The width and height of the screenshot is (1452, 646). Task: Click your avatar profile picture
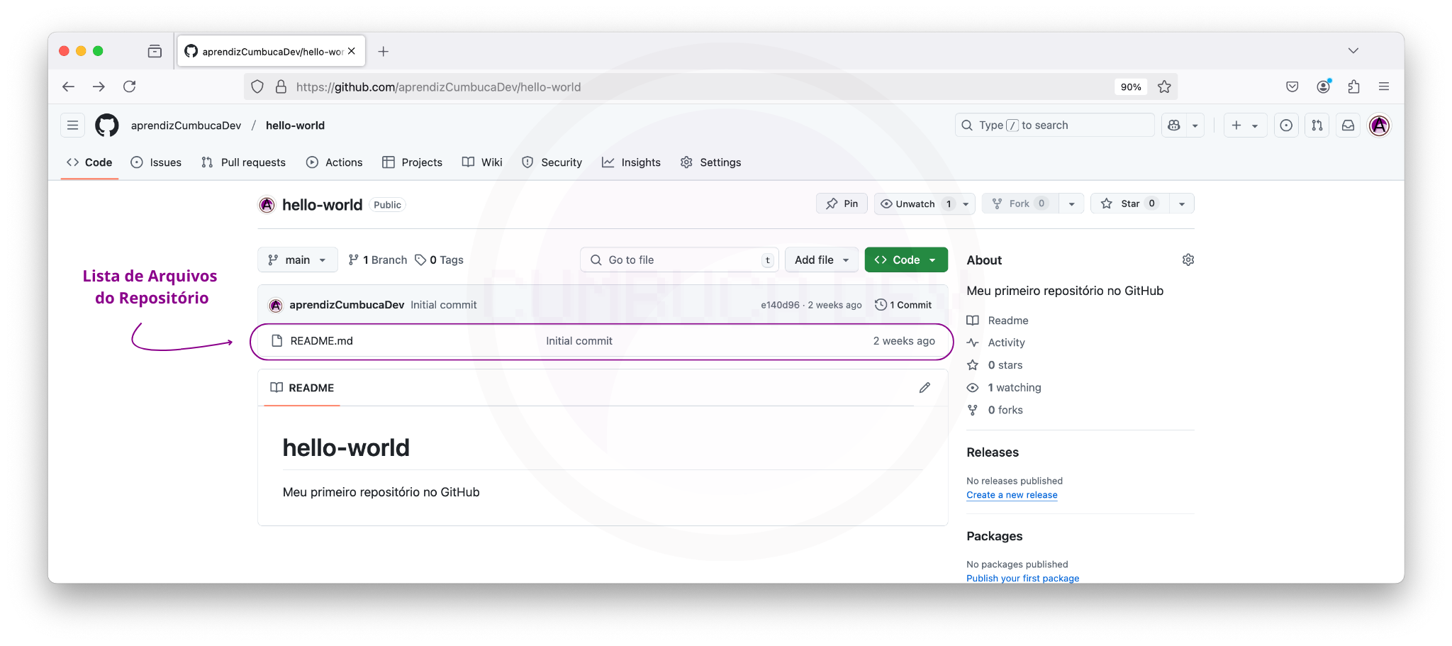(x=1379, y=125)
